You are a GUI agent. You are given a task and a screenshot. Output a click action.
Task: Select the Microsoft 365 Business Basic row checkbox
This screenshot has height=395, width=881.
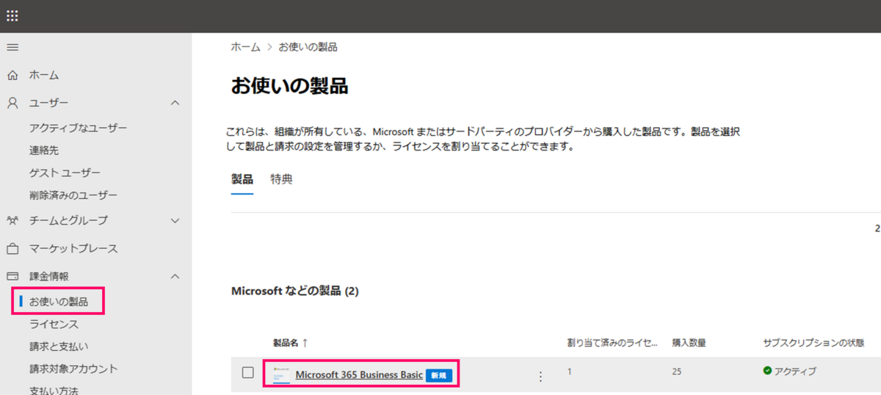(x=248, y=372)
